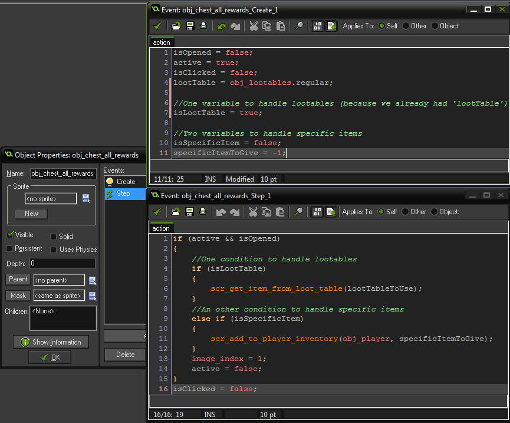Delete the selected event
The height and width of the screenshot is (423, 510).
tap(125, 355)
